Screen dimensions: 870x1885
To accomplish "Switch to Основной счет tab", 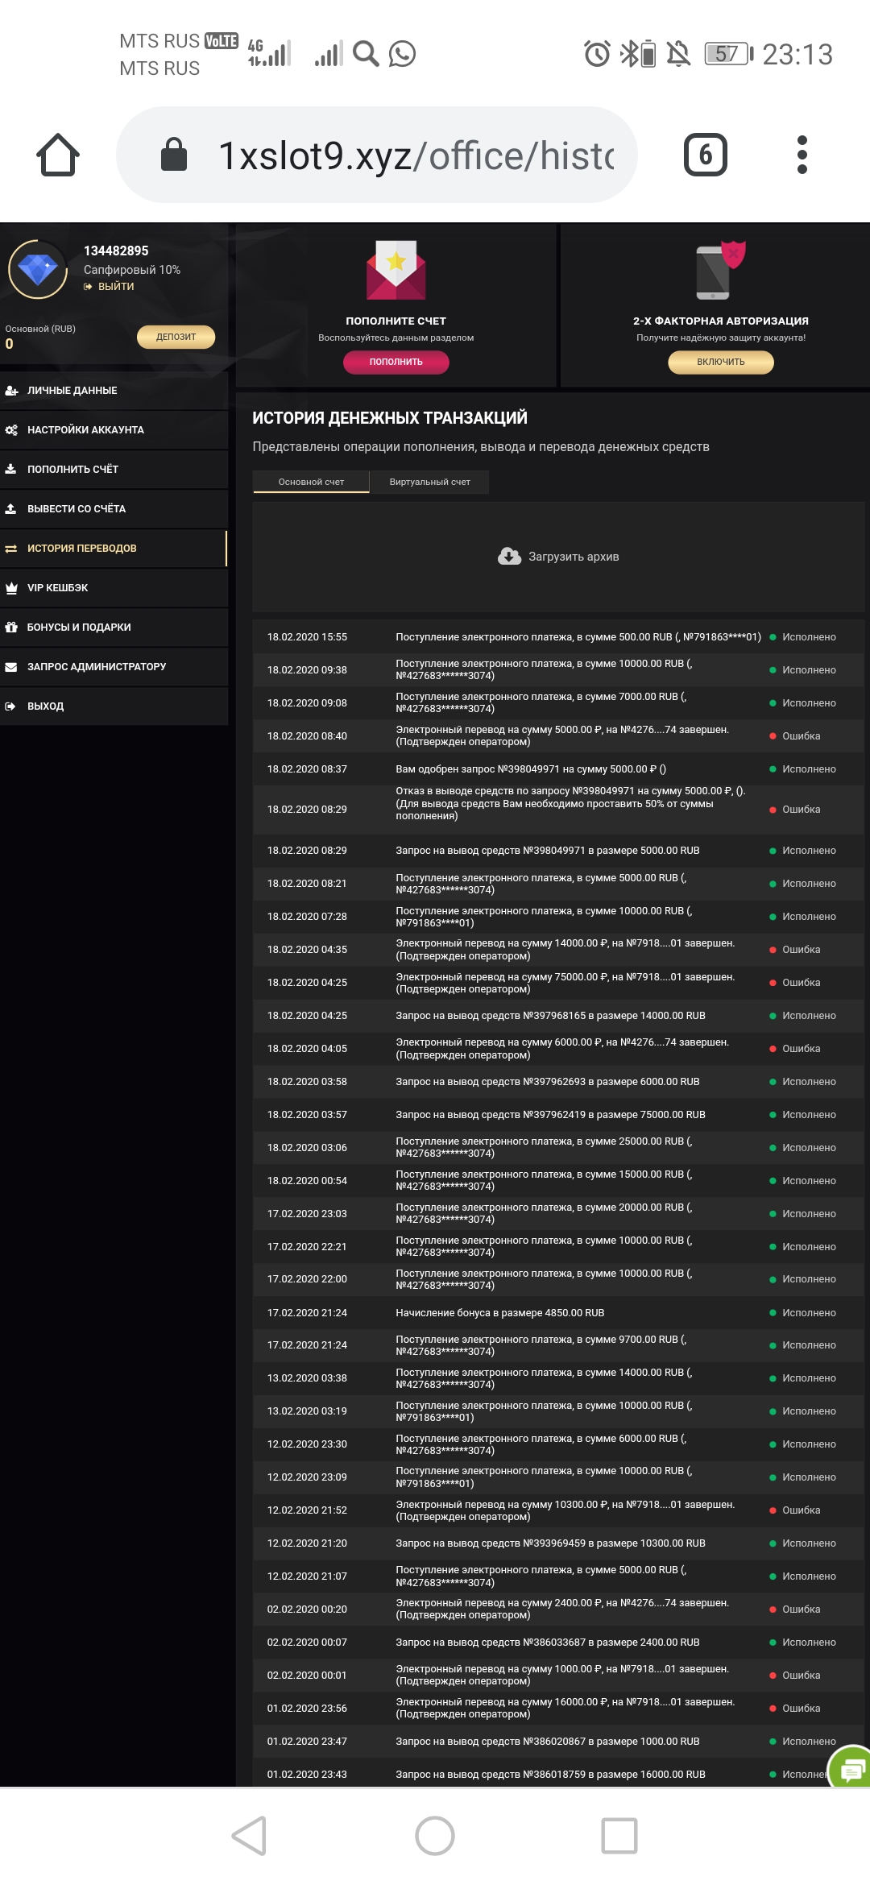I will point(311,482).
